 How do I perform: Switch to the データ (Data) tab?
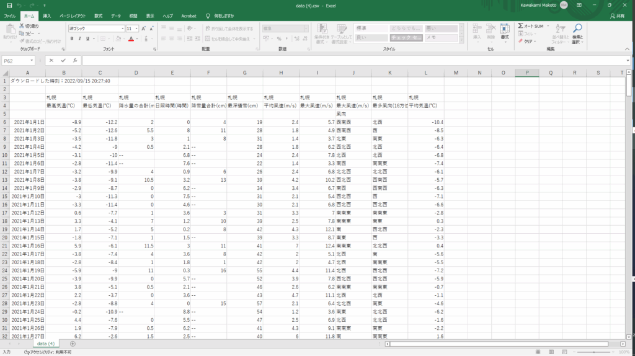tap(116, 15)
